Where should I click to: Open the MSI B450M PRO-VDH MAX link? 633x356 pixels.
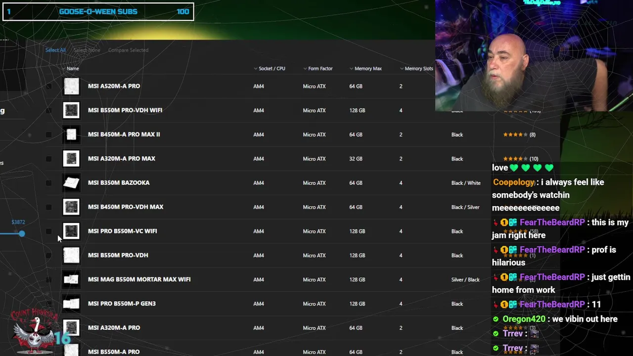126,207
